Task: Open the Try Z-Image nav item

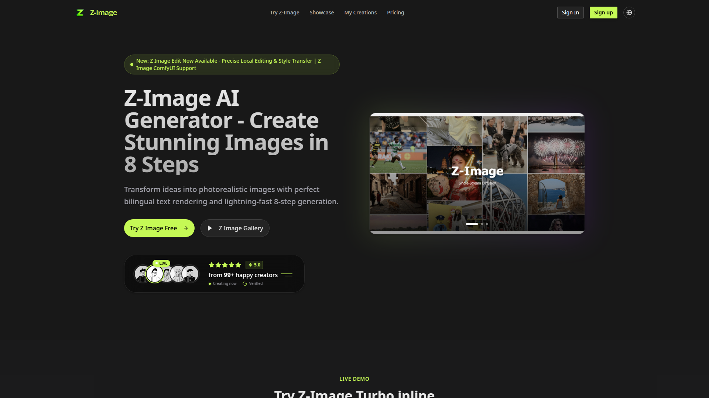Action: [x=284, y=13]
